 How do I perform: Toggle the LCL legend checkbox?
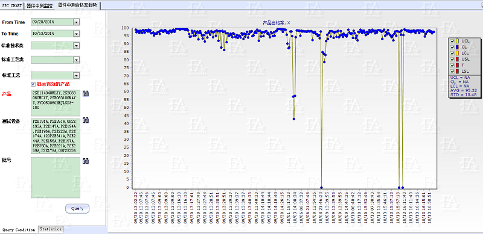click(452, 53)
